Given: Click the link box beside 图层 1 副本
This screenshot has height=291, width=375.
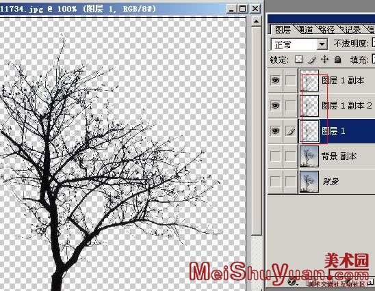Looking at the screenshot, I should tap(290, 80).
